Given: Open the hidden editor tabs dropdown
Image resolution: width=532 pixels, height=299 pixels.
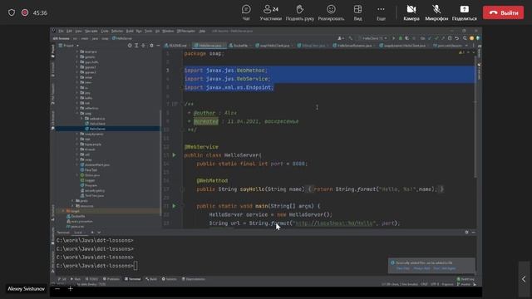Looking at the screenshot, I should coord(466,46).
